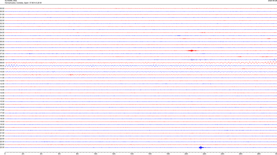277x155 pixels.
Task: Click the 8m tick label on the axis
Action: (77, 154)
